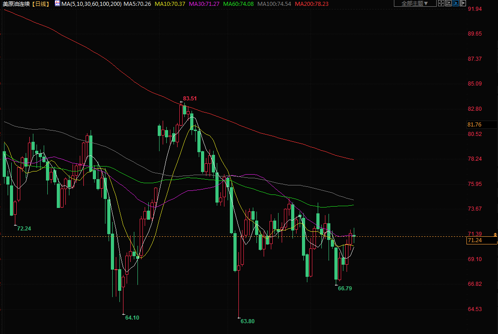Click the 美原油连续 symbol title
Viewport: 498px width, 334px height.
(16, 4)
